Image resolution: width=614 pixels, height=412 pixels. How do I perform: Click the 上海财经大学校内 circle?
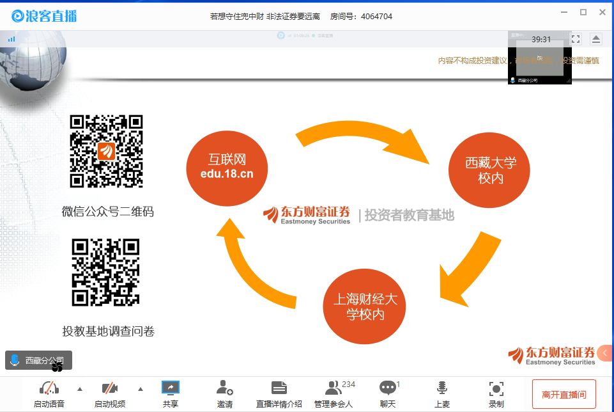(x=365, y=306)
